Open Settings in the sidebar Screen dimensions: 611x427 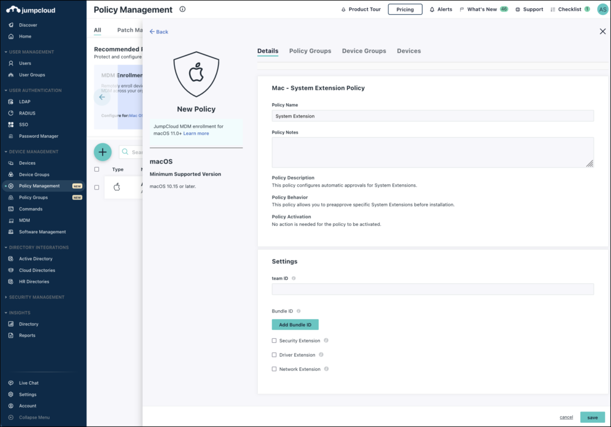tap(27, 395)
